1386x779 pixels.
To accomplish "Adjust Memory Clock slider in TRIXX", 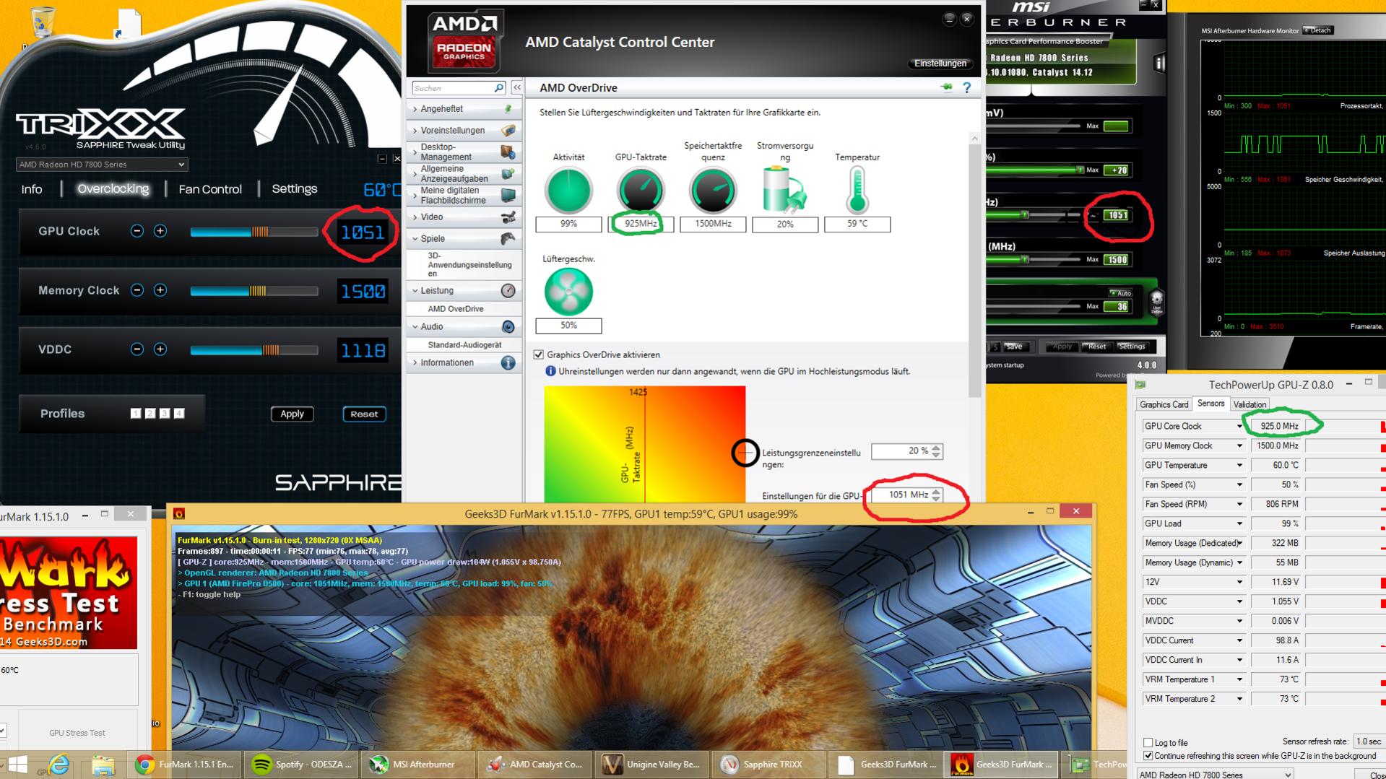I will pos(254,291).
